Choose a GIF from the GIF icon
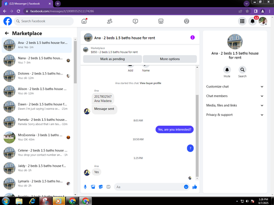 click(x=109, y=187)
